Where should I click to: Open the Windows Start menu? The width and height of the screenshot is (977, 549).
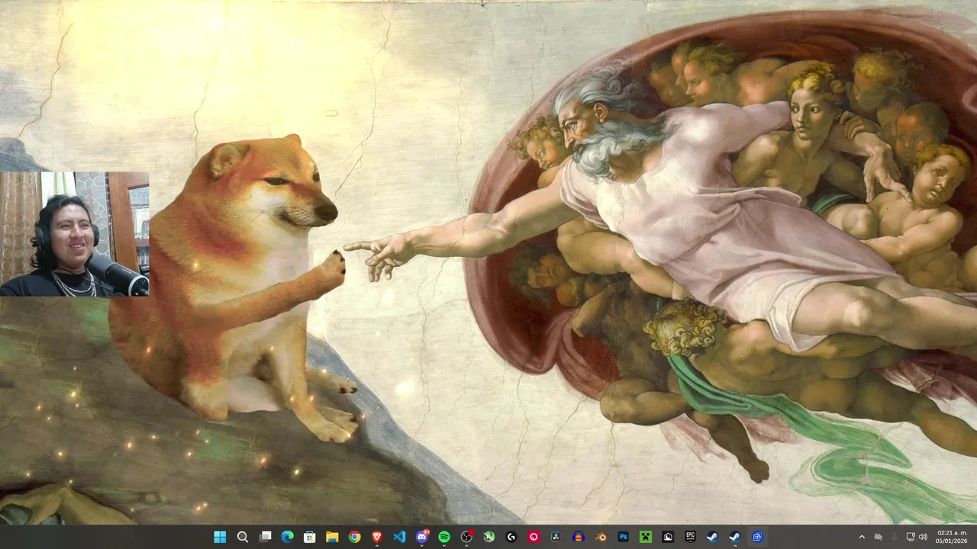[x=220, y=537]
